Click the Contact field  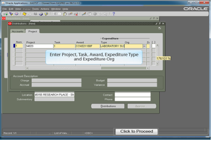[x=133, y=95]
